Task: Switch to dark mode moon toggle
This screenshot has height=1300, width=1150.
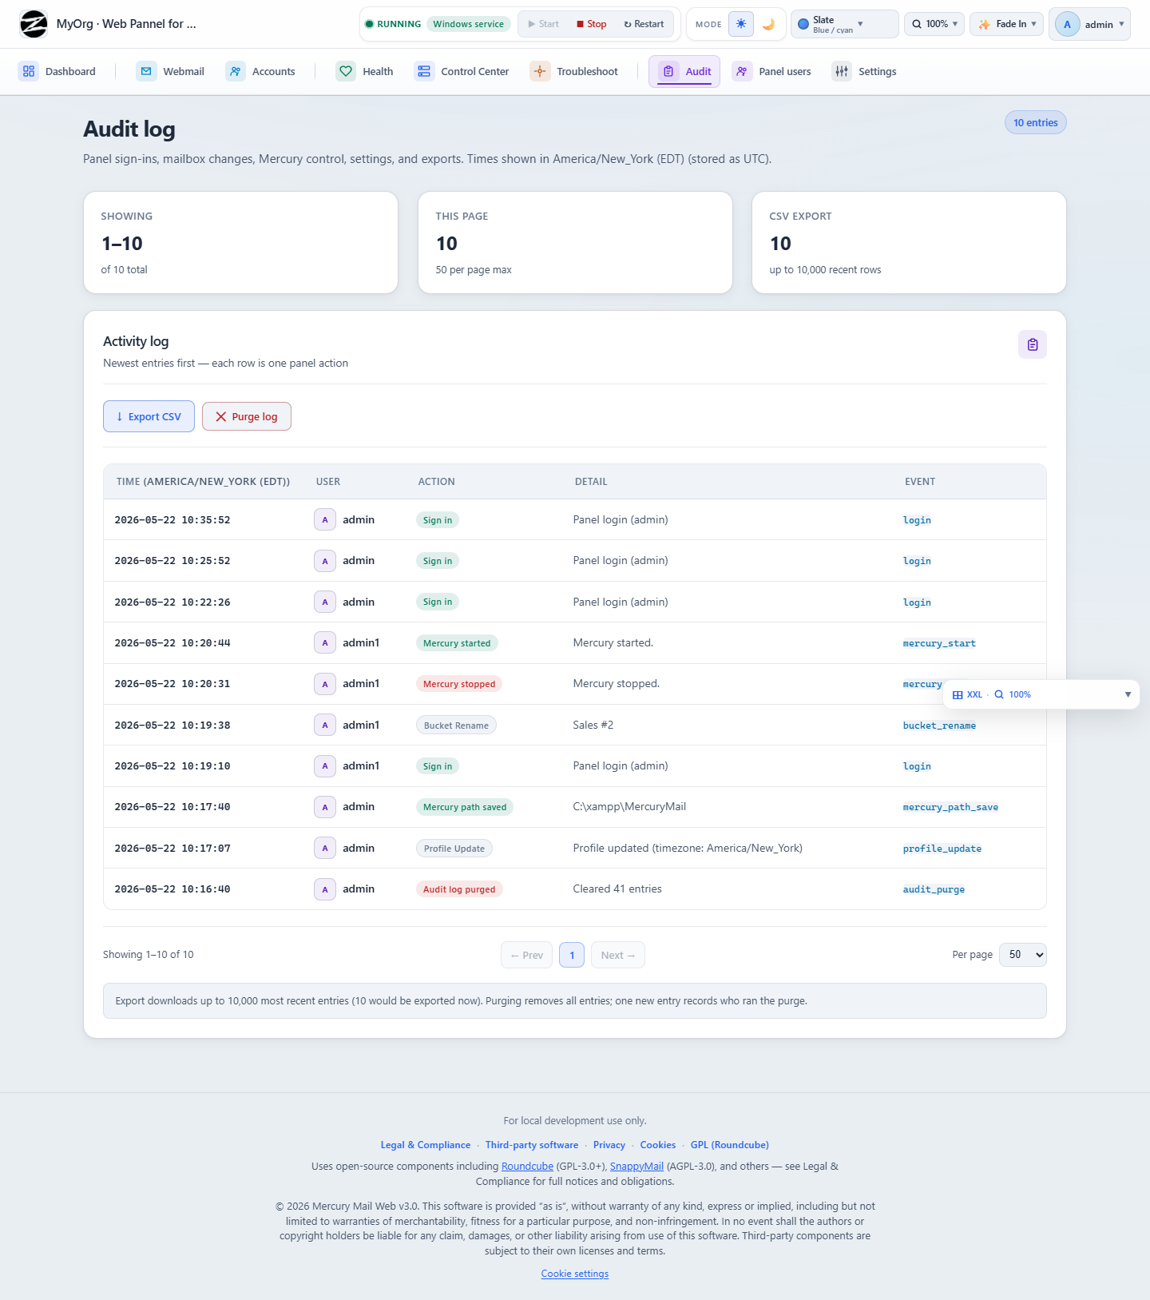Action: tap(768, 24)
